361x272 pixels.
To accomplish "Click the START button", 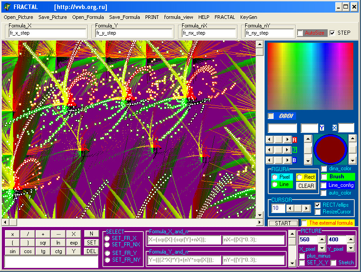I will (x=283, y=223).
